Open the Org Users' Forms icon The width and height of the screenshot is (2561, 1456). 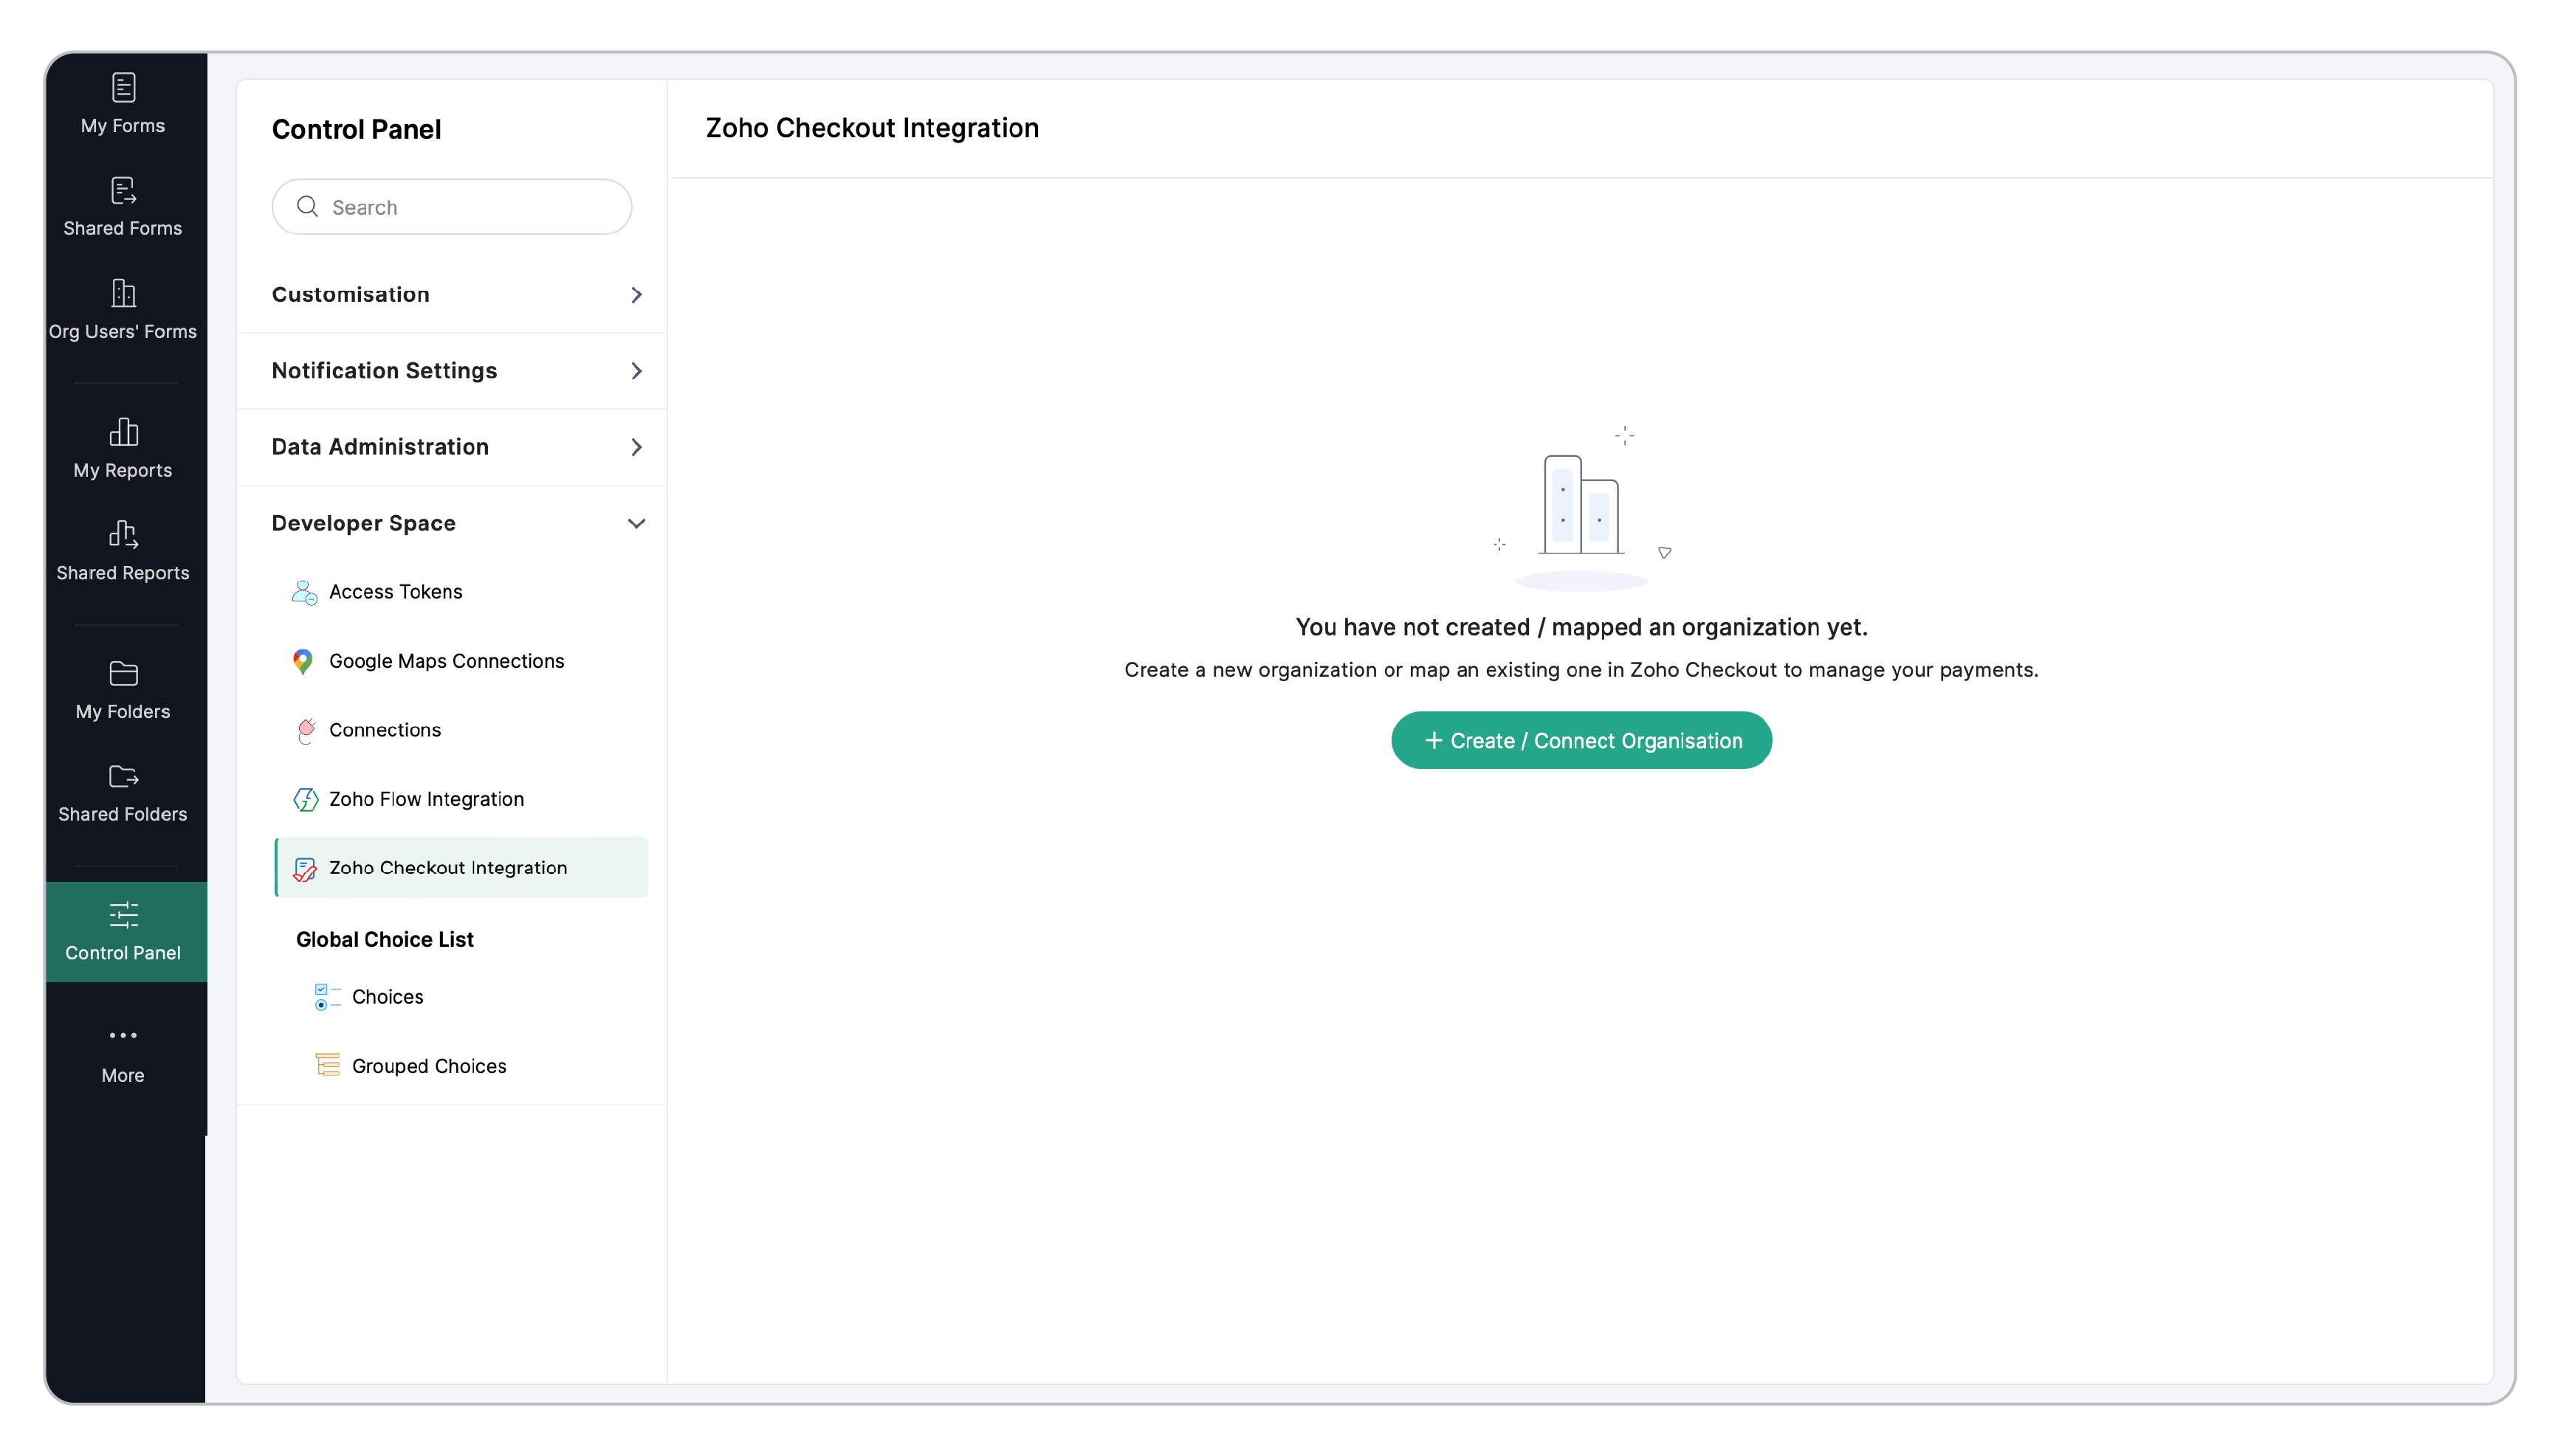click(123, 294)
